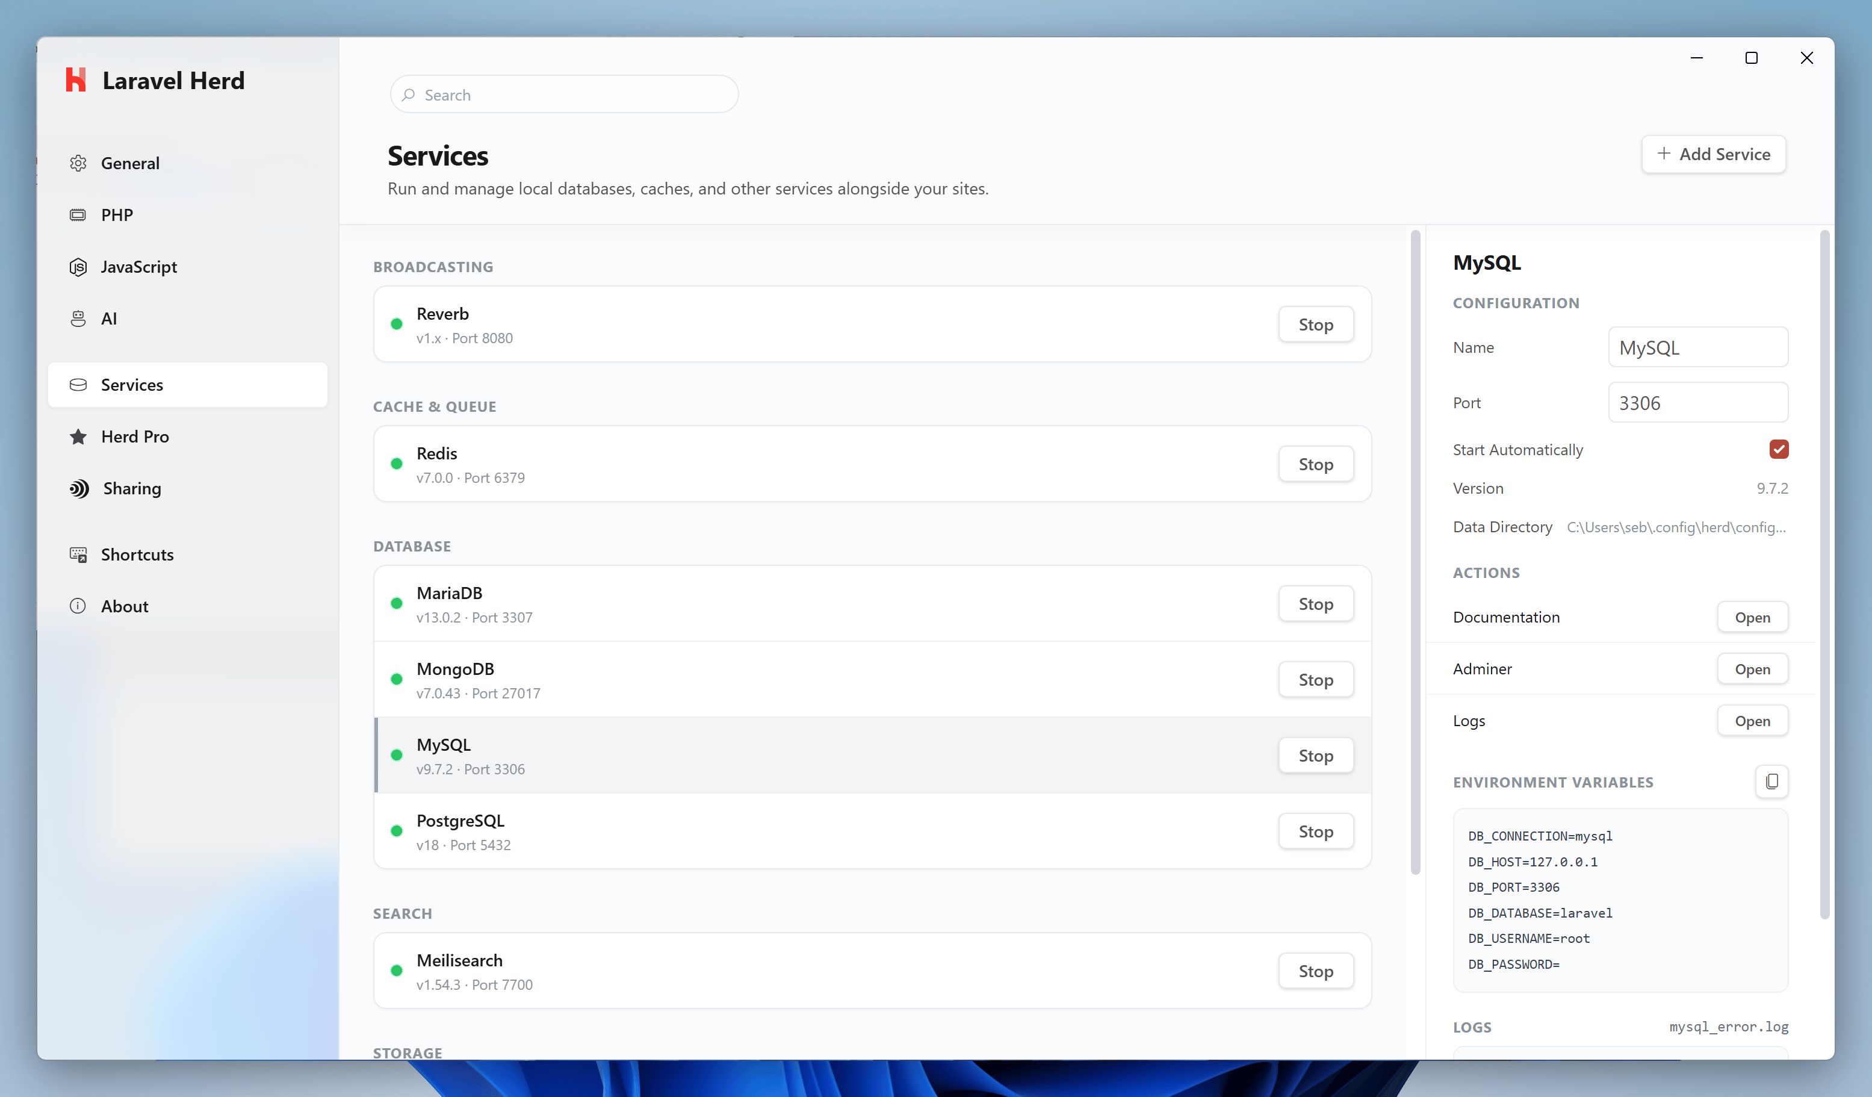
Task: Click the Laravel Herd logo icon
Action: 76,80
